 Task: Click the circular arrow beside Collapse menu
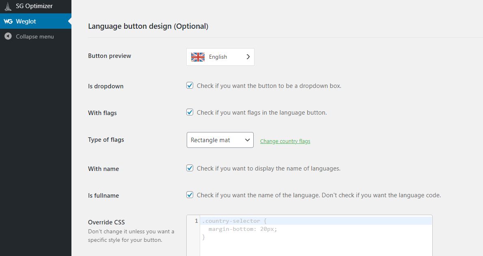pos(8,36)
